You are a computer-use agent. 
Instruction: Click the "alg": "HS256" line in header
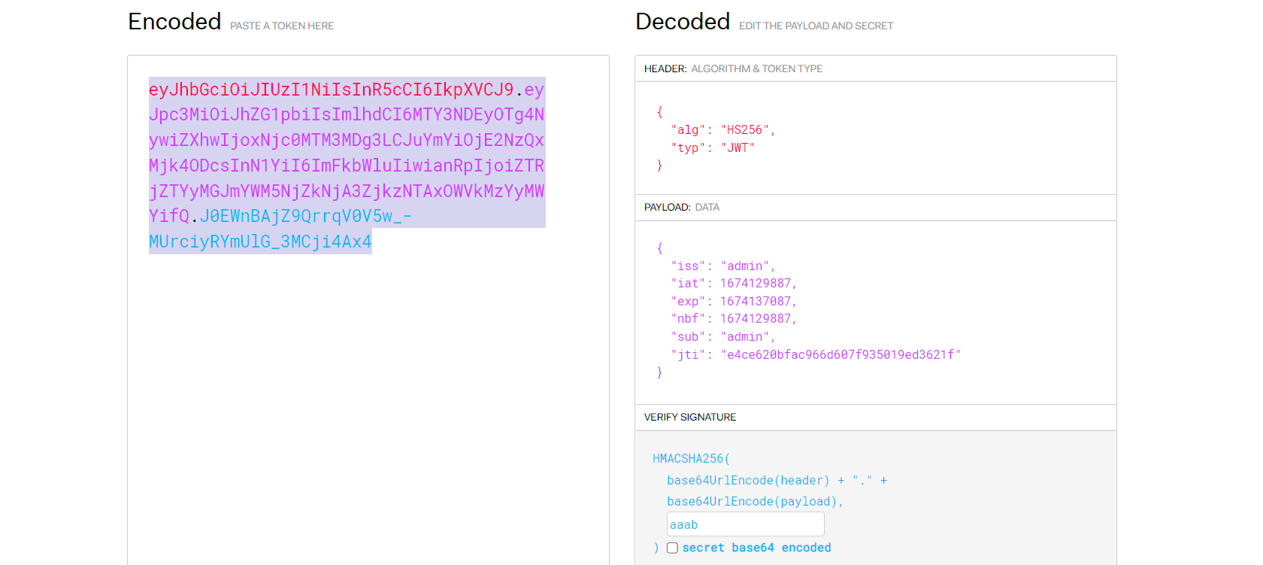click(x=722, y=129)
